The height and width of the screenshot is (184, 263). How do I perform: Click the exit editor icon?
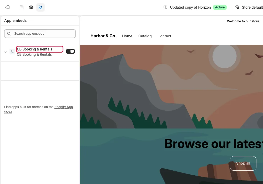coord(7,7)
